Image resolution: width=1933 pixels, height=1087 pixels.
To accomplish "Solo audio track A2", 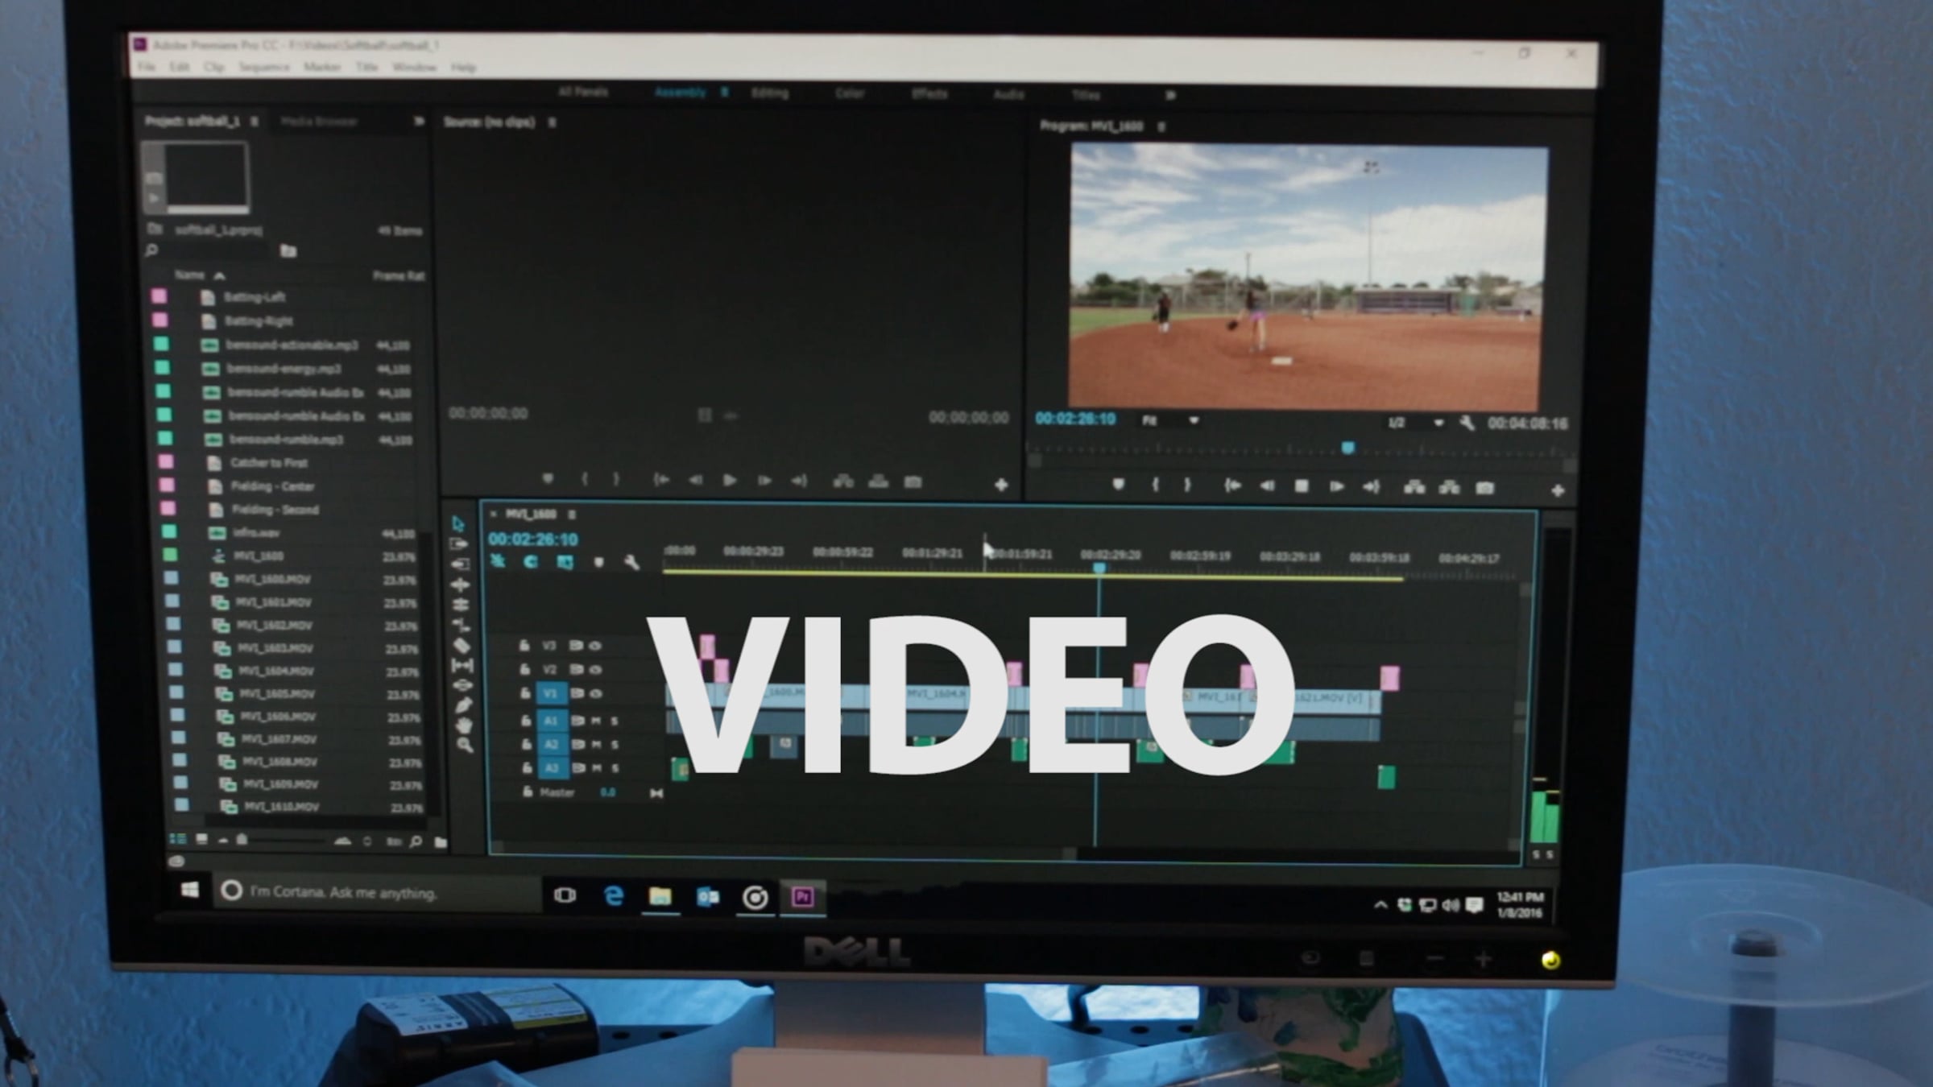I will click(x=615, y=745).
